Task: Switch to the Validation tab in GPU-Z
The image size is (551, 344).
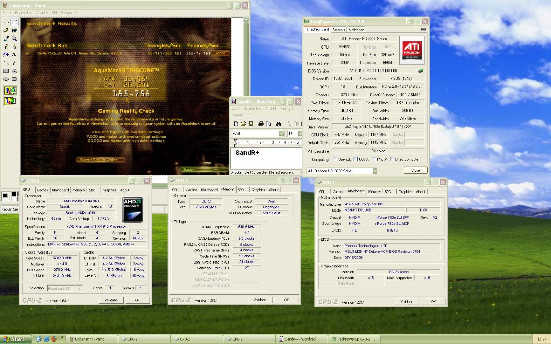Action: (356, 30)
